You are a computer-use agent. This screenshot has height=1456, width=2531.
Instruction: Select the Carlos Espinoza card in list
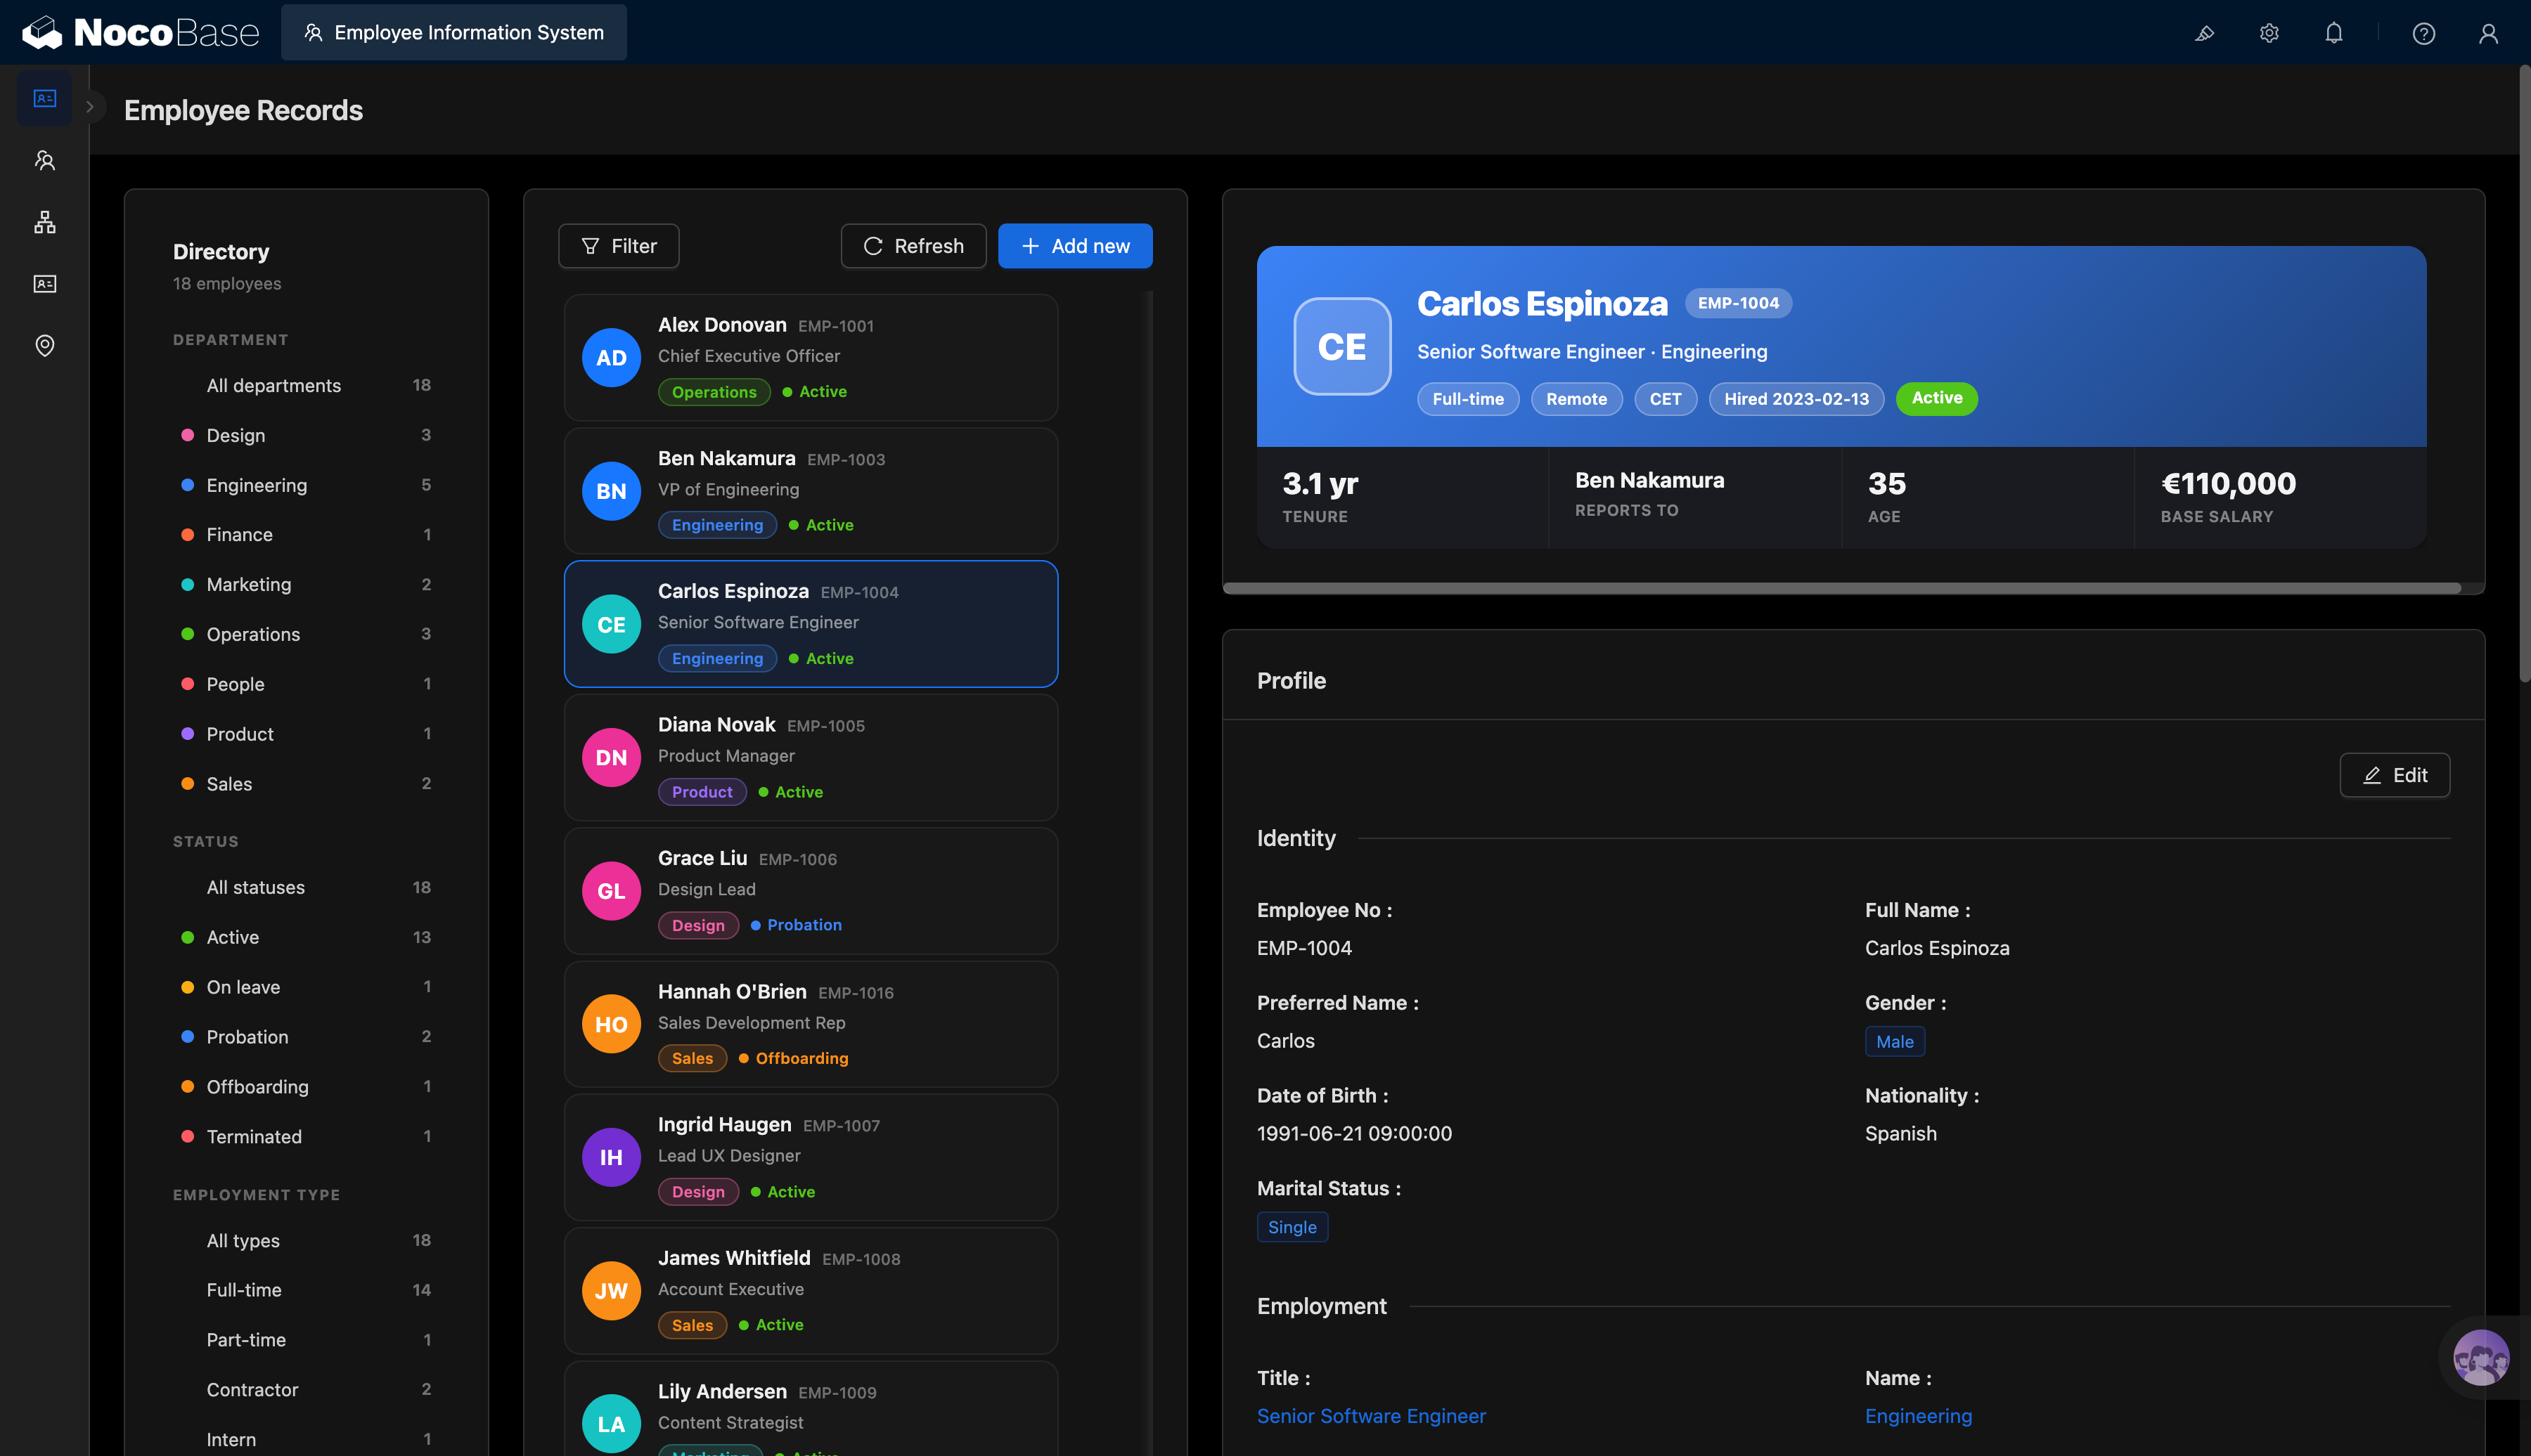811,624
